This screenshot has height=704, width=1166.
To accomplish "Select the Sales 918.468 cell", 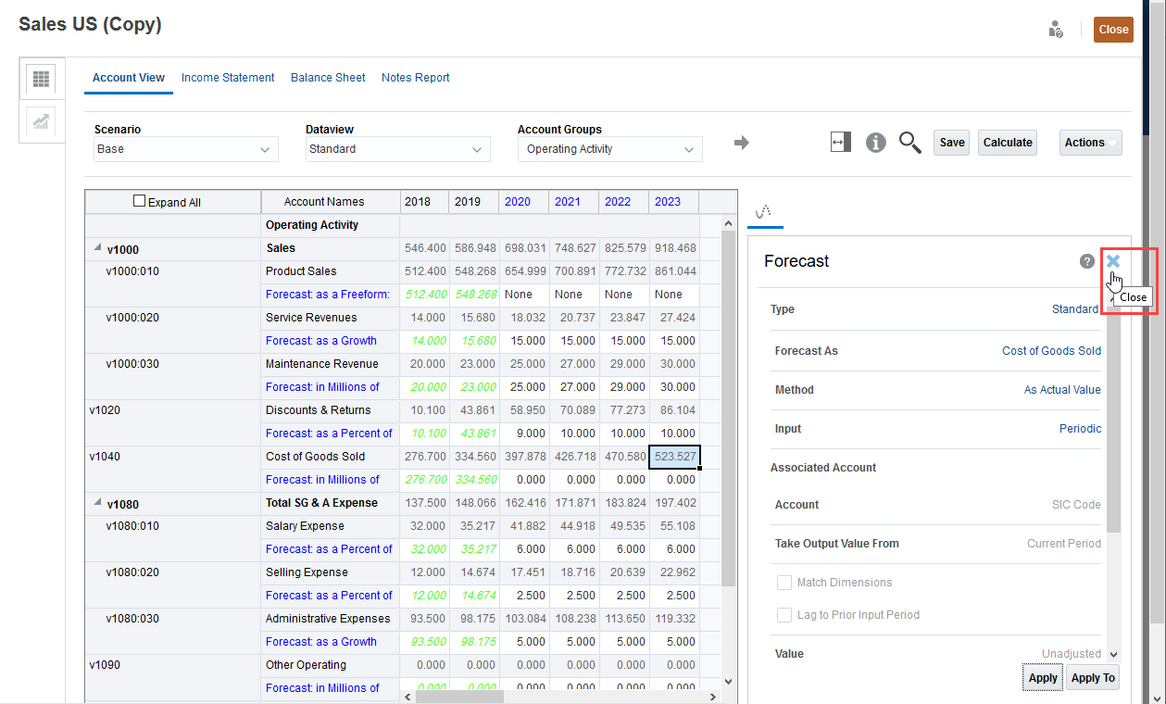I will tap(674, 248).
